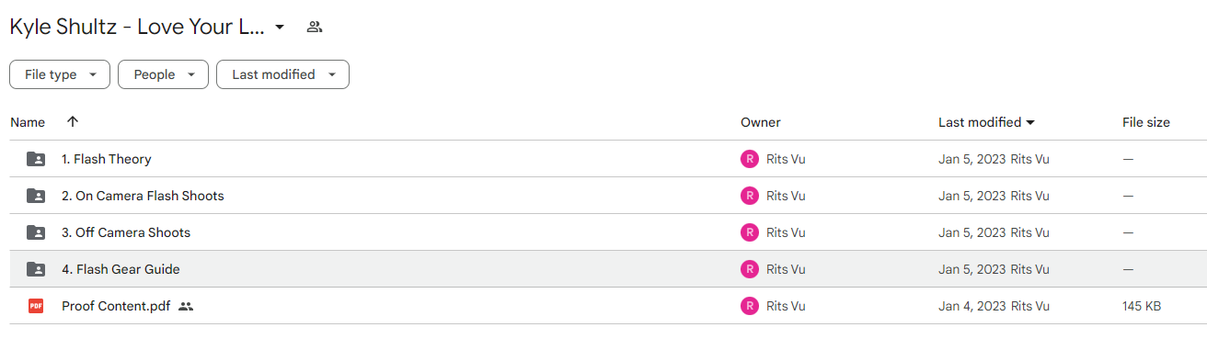Open the People filter dropdown
This screenshot has width=1207, height=350.
pos(163,74)
